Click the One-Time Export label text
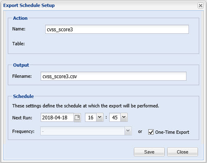This screenshot has width=207, height=163. [x=172, y=132]
